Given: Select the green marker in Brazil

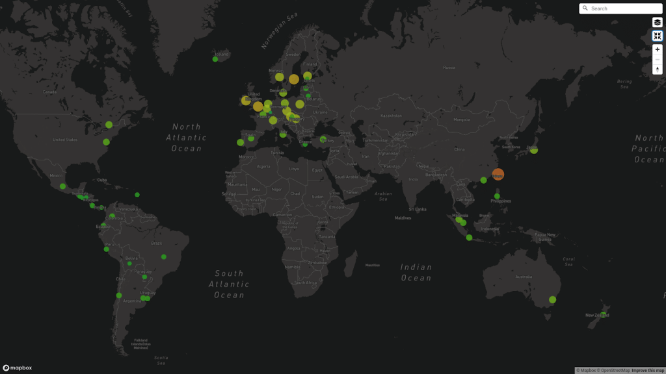Looking at the screenshot, I should point(164,256).
